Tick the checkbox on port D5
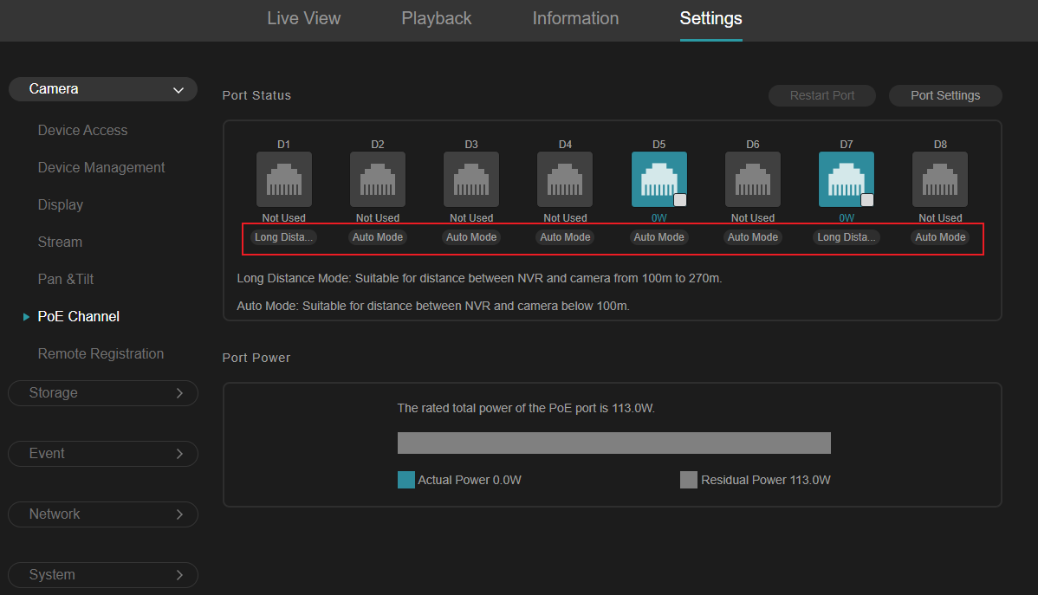 coord(680,200)
